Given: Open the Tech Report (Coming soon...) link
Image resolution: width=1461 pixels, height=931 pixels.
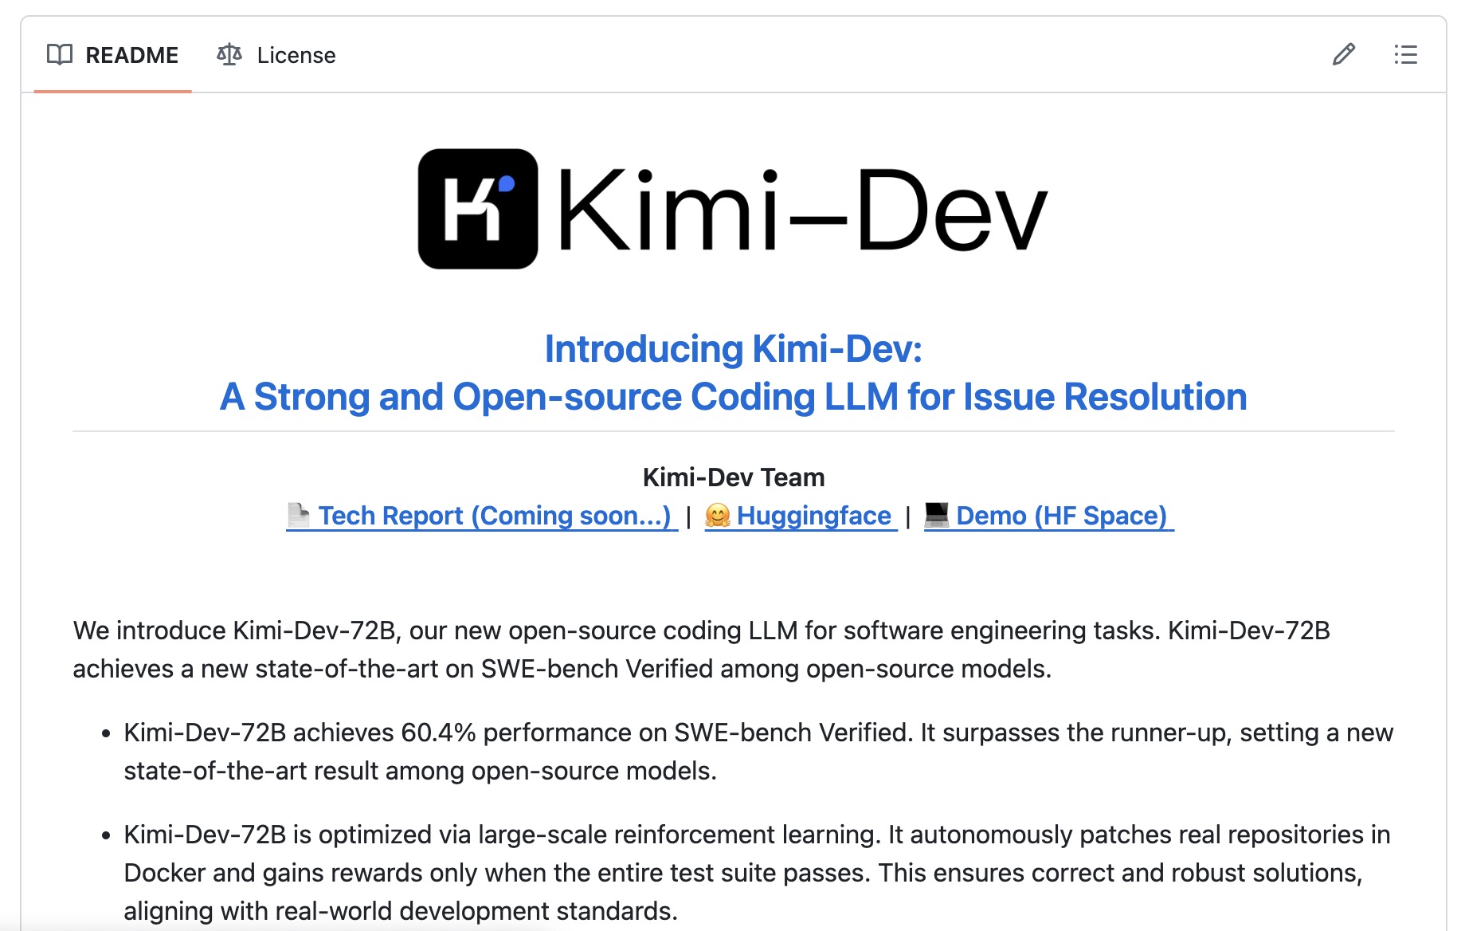Looking at the screenshot, I should (482, 516).
